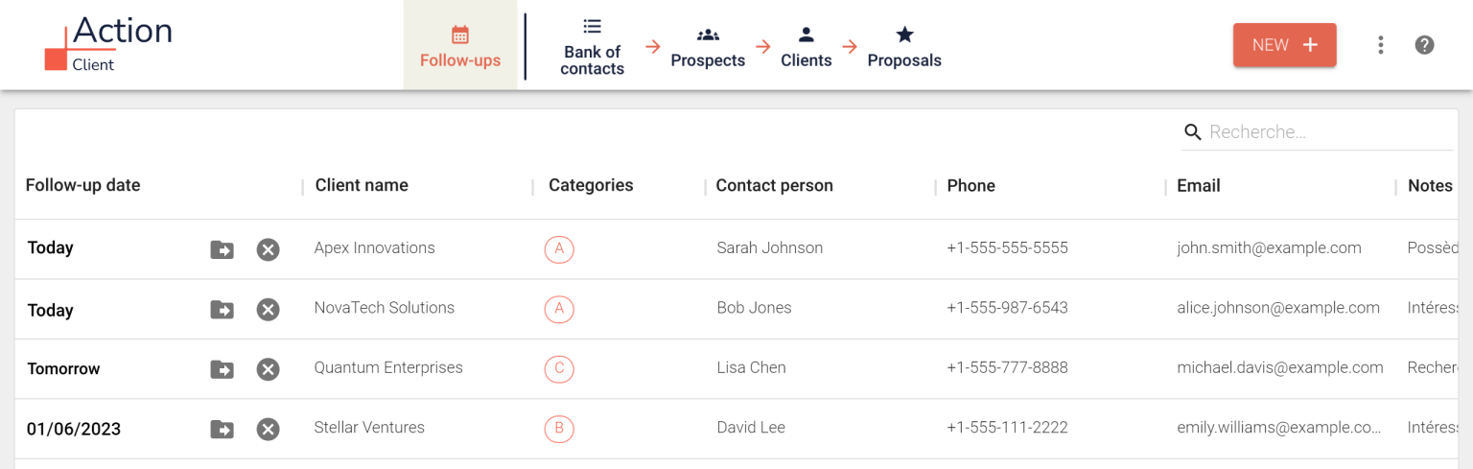Image resolution: width=1473 pixels, height=469 pixels.
Task: Open the Clients section
Action: [x=806, y=47]
